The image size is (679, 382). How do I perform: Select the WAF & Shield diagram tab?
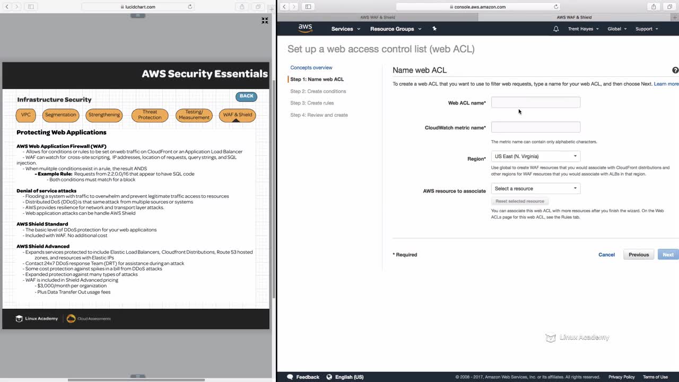[x=237, y=115]
